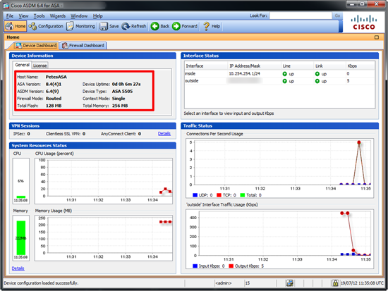Open the File menu
This screenshot has height=291, width=388.
click(x=10, y=16)
